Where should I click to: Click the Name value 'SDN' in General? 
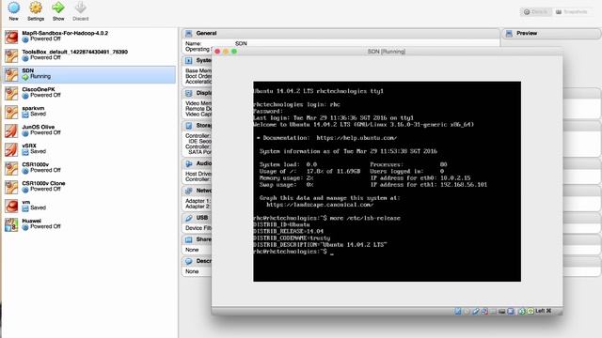pyautogui.click(x=241, y=44)
